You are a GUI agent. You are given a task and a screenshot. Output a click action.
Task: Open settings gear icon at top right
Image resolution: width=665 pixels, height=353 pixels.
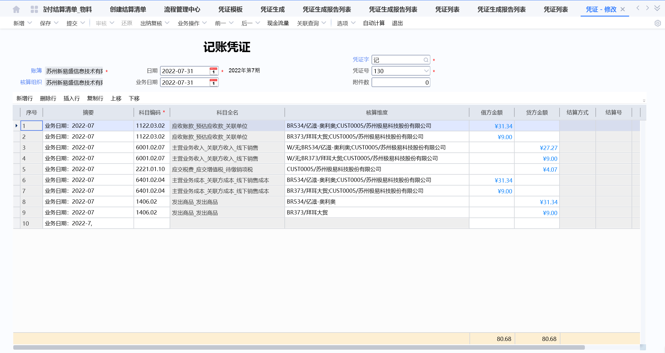coord(657,23)
